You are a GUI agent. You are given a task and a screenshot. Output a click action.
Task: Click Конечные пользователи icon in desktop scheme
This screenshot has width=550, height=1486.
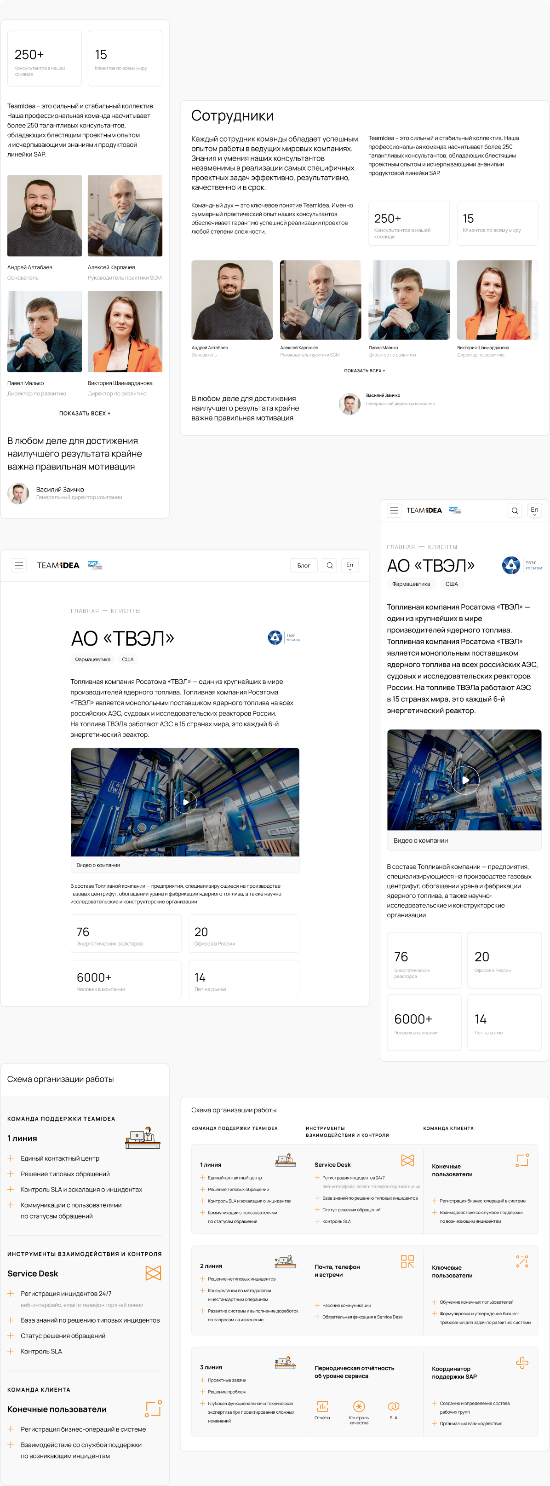[522, 1161]
